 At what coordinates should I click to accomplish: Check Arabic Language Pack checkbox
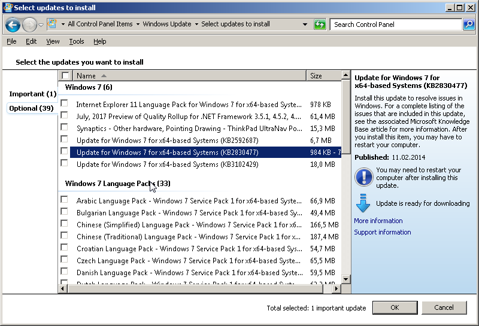pos(64,200)
